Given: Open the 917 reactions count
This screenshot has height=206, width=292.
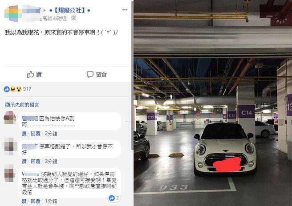Looking at the screenshot, I should [27, 89].
